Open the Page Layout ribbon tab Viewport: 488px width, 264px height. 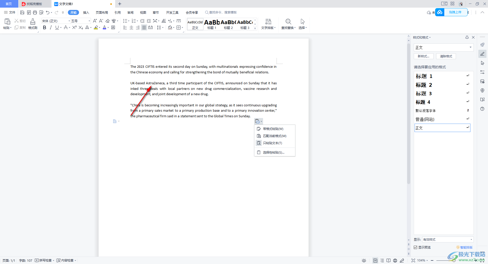point(102,12)
